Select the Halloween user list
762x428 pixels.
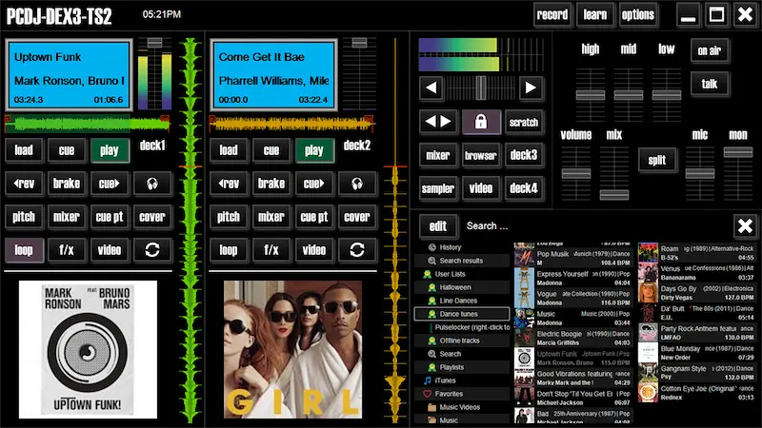tap(455, 287)
